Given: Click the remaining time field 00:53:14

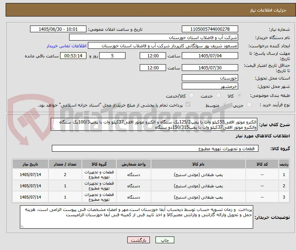Looking at the screenshot, I should coord(73,56).
